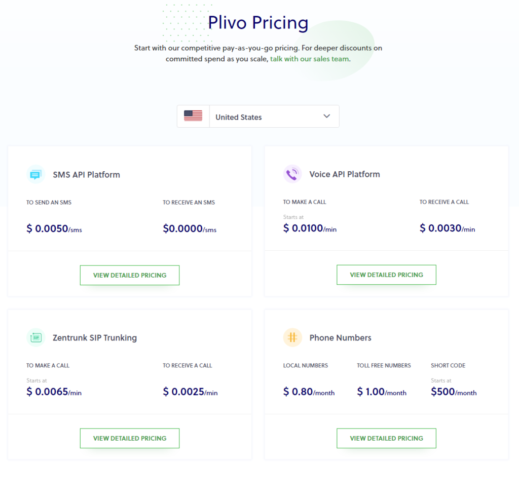Click the Phone Numbers hash icon
519x501 pixels.
click(292, 337)
